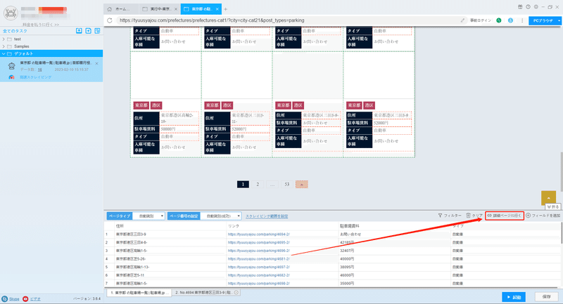This screenshot has height=304, width=563.
Task: Click the pencil edit icon in URL bar
Action: pos(462,20)
